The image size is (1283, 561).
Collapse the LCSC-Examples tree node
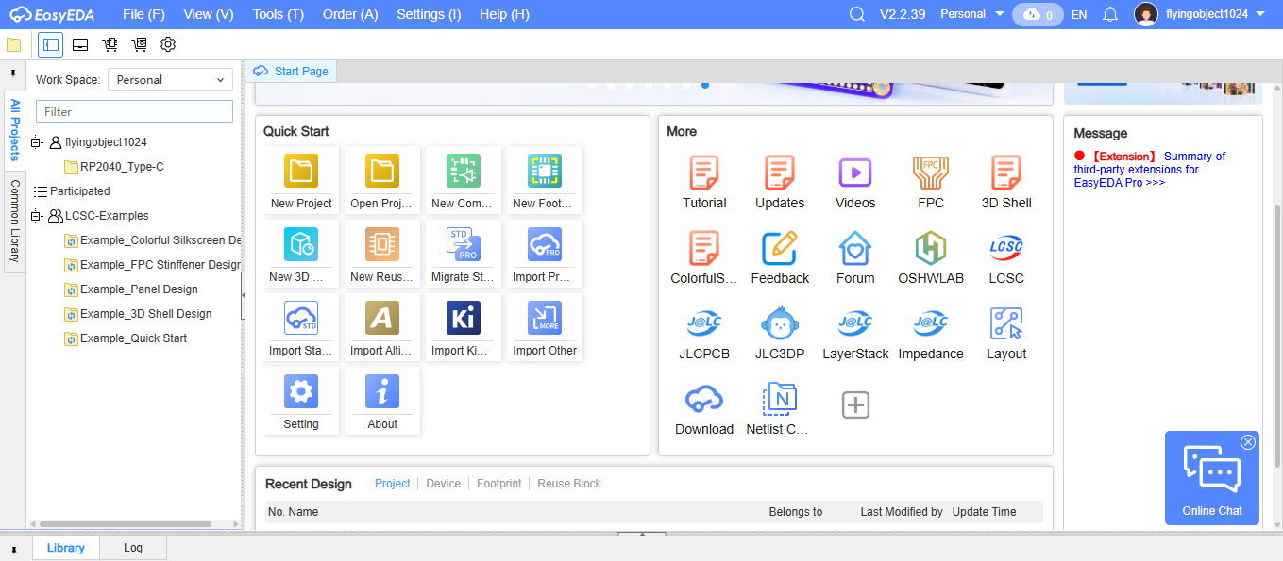[37, 216]
